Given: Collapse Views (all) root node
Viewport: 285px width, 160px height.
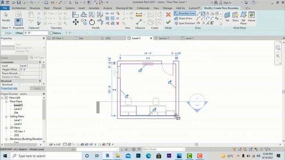Looking at the screenshot, I should point(2,98).
